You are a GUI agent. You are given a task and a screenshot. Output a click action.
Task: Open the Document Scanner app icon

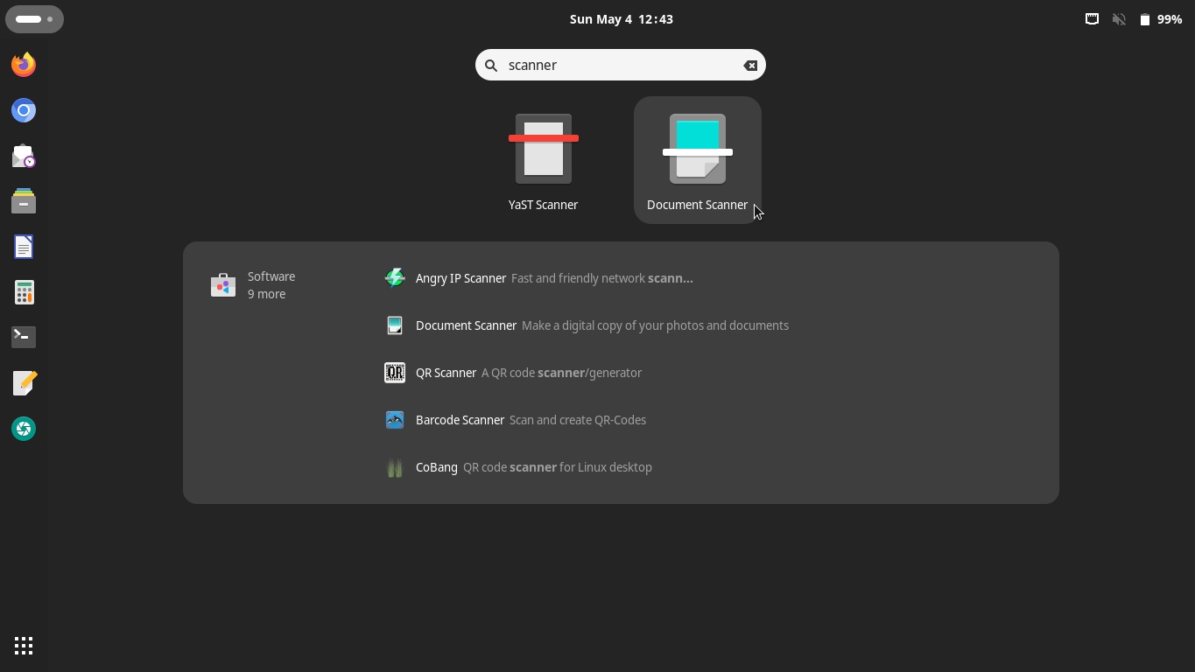pyautogui.click(x=698, y=161)
